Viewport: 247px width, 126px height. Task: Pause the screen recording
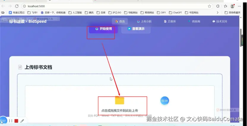pyautogui.click(x=11, y=121)
